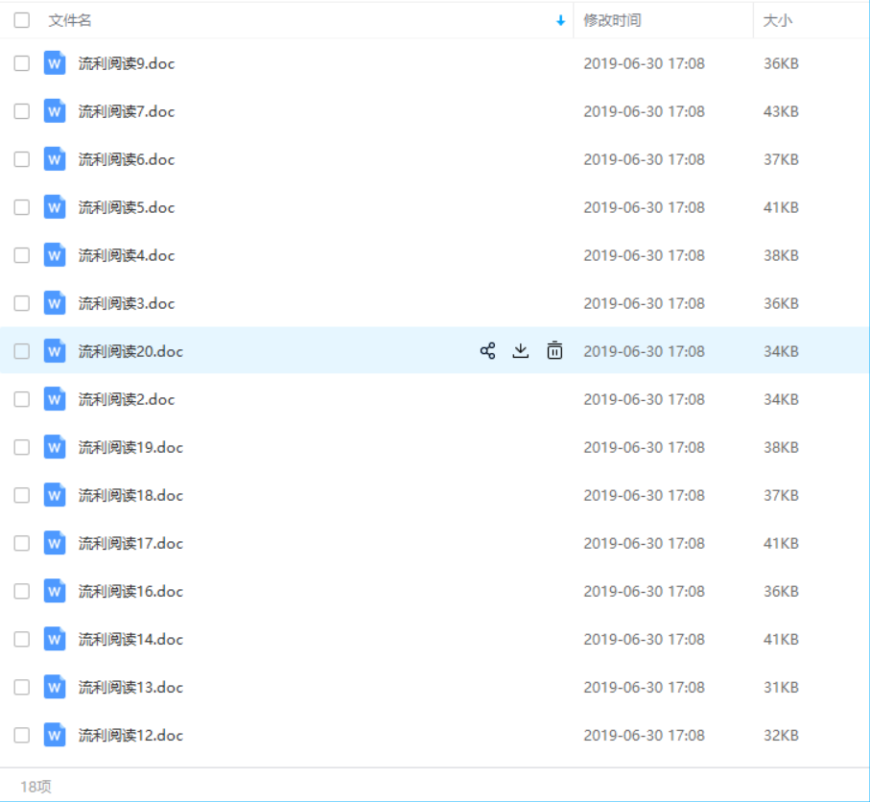This screenshot has width=870, height=802.
Task: Click the Word icon of 流利阅读19.doc
Action: [55, 447]
